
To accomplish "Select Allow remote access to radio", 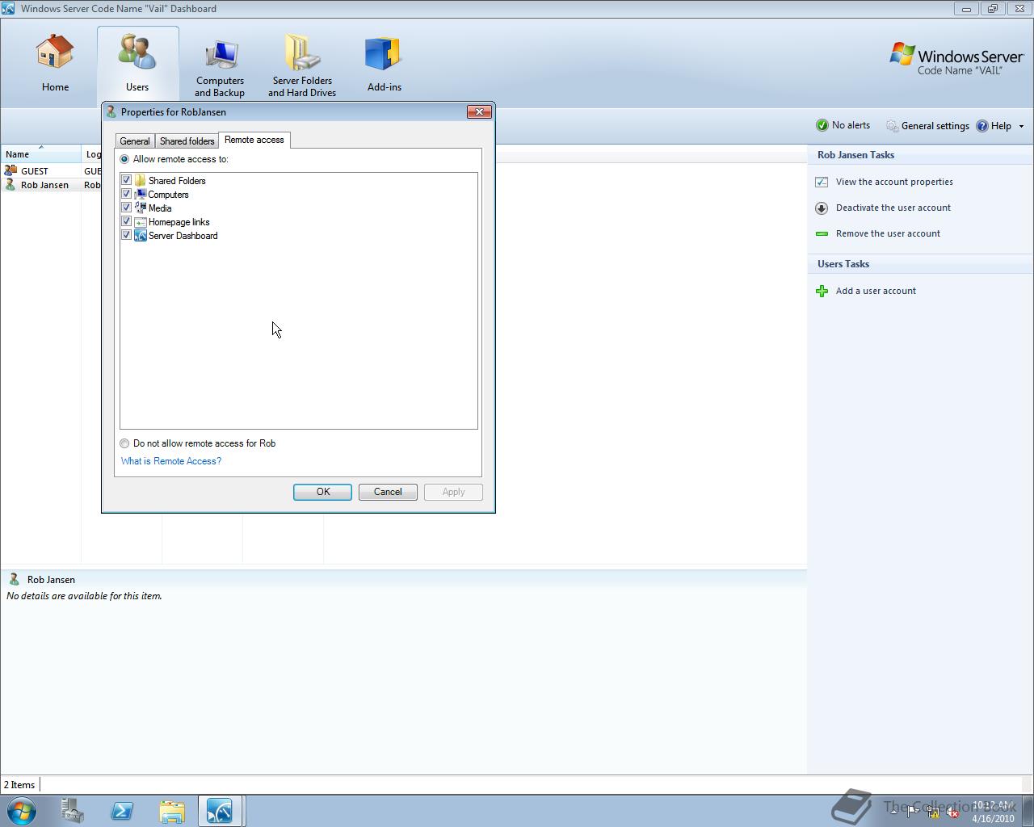I will click(x=124, y=159).
